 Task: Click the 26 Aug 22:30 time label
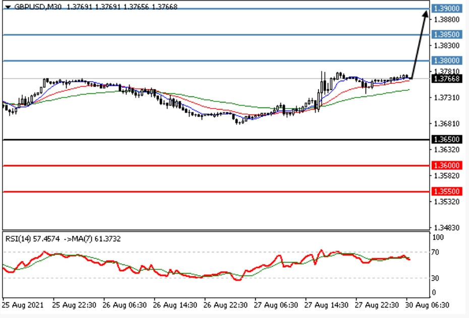pos(225,305)
